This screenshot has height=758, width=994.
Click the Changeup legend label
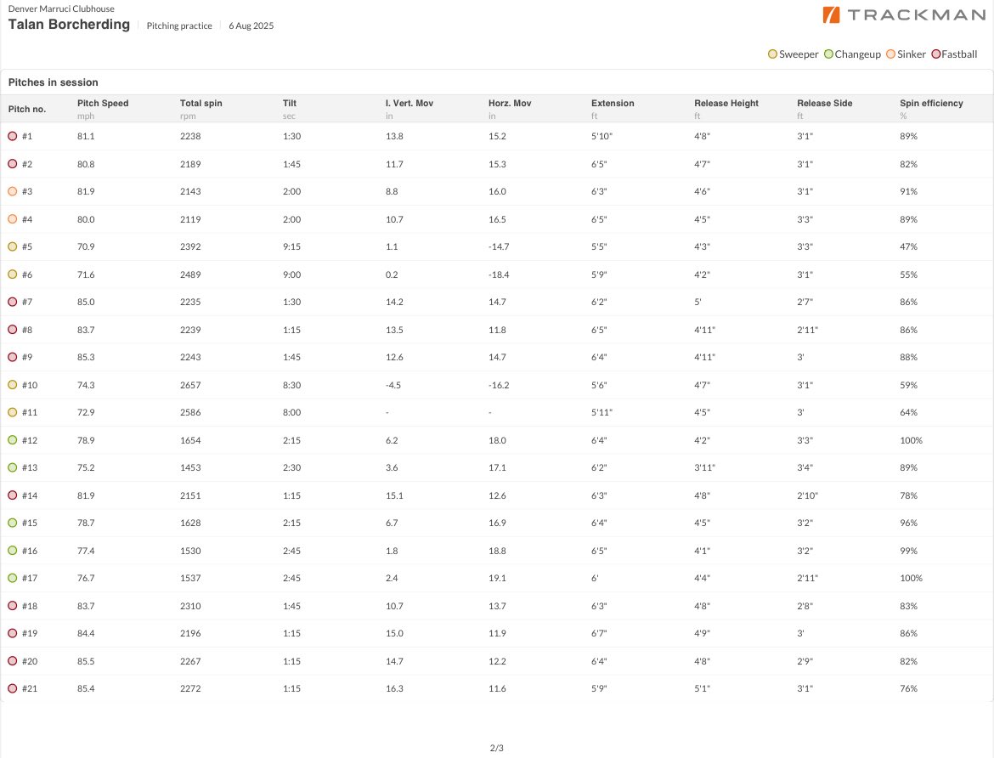click(x=858, y=54)
